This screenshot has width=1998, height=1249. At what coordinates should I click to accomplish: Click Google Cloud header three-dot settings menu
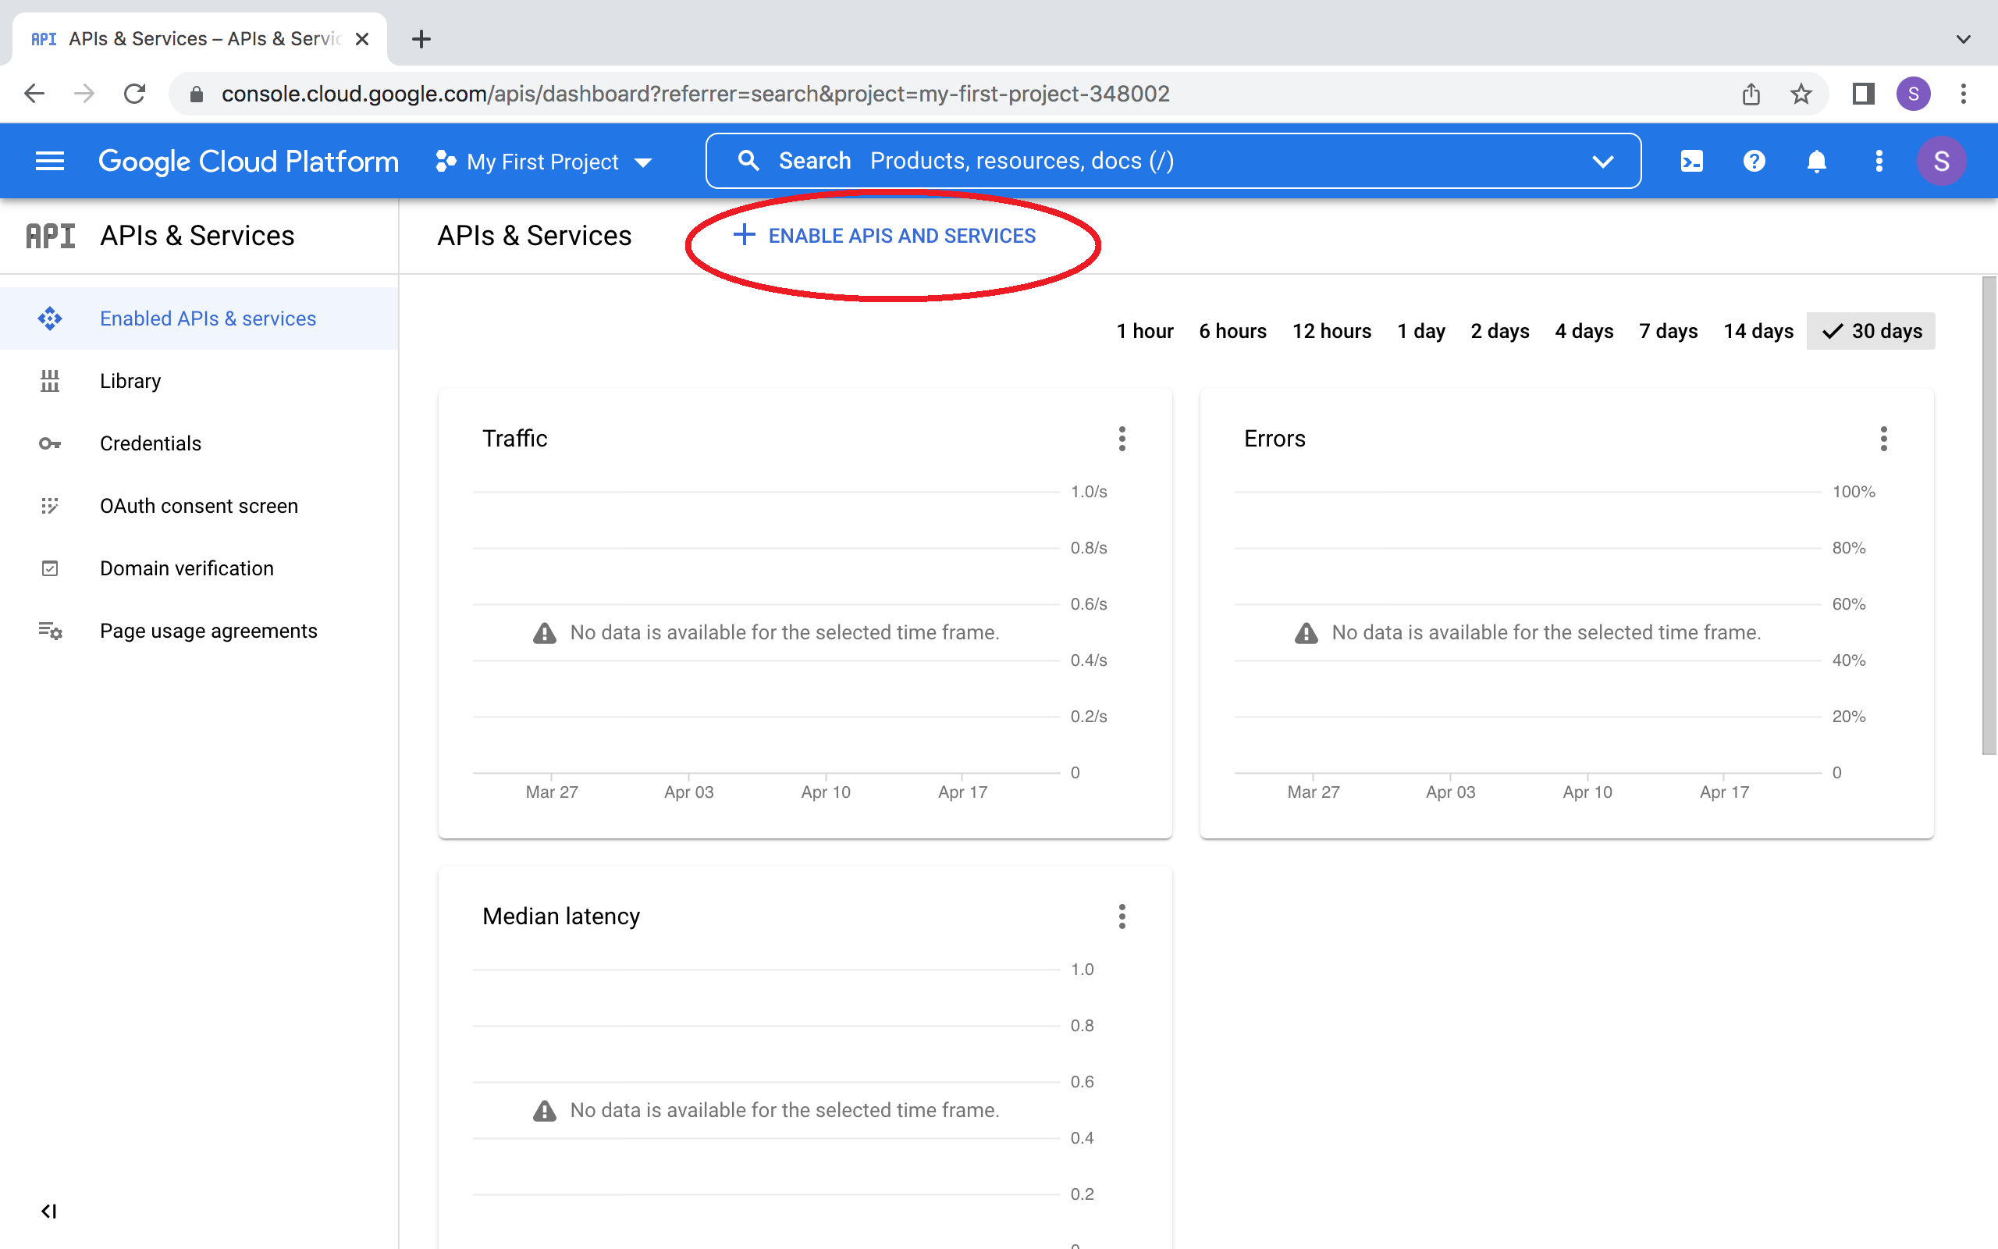(x=1879, y=161)
